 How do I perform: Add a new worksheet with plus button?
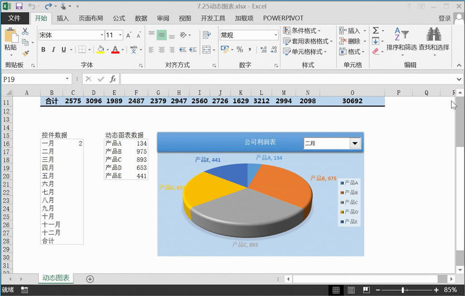point(90,279)
